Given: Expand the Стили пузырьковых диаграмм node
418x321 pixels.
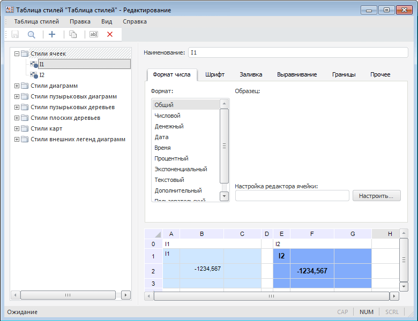Looking at the screenshot, I should pyautogui.click(x=17, y=96).
